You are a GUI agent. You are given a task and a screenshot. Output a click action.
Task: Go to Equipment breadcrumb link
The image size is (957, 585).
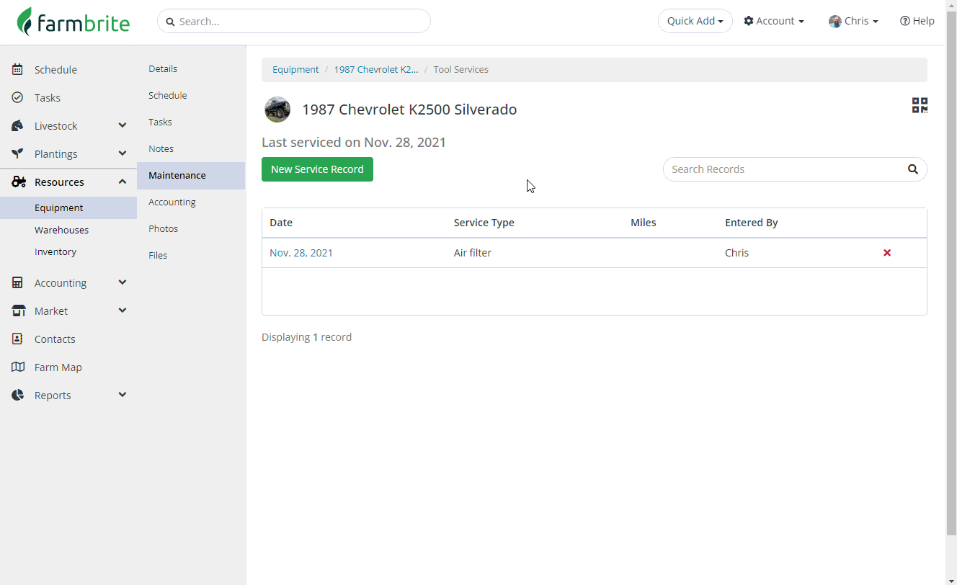click(x=295, y=70)
